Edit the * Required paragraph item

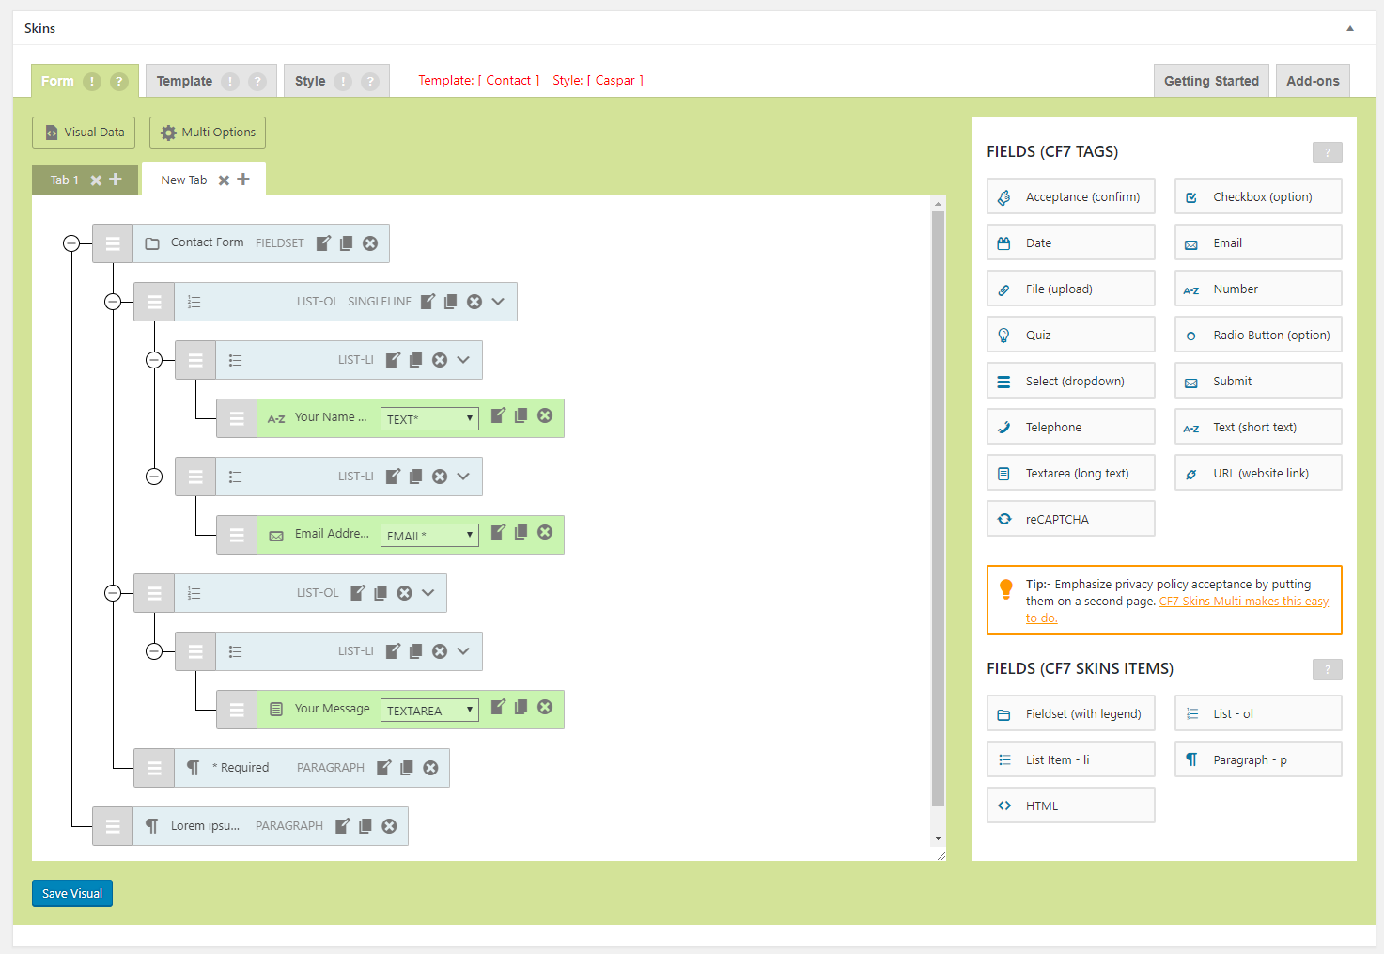(x=383, y=768)
